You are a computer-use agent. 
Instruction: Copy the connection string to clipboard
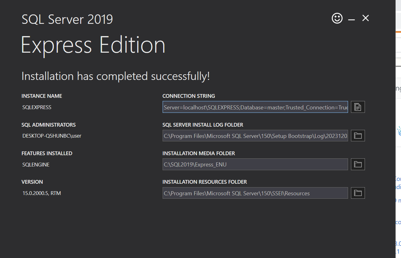coord(358,107)
